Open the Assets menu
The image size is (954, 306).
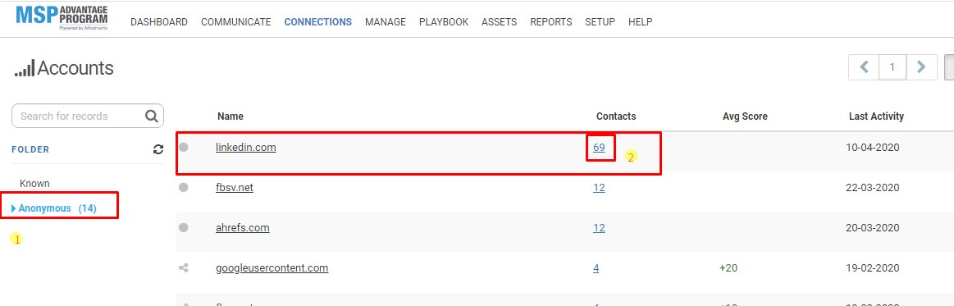click(499, 22)
